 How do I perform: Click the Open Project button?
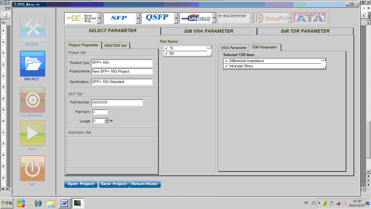coord(81,184)
